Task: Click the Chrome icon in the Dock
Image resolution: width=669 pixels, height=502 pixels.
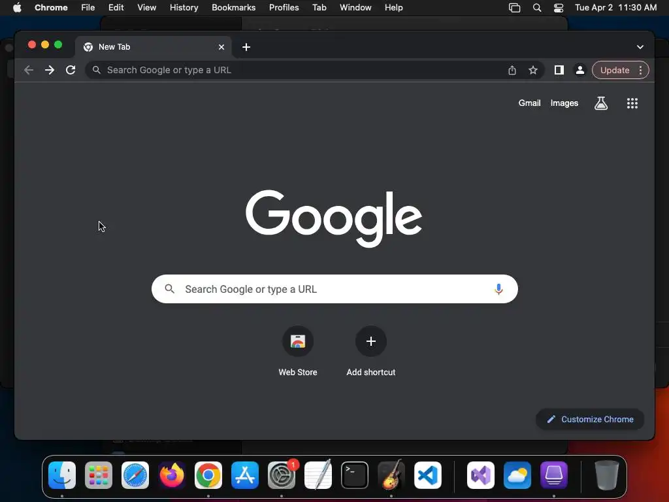Action: click(x=208, y=475)
